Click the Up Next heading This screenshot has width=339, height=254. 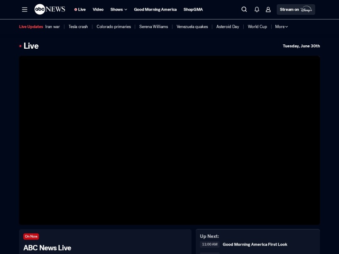point(209,236)
